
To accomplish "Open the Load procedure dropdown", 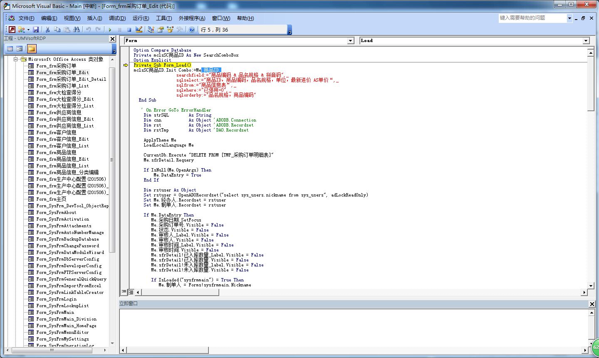I will pyautogui.click(x=586, y=41).
